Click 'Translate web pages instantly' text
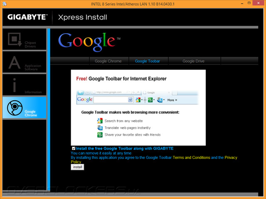Screen dimensions: 266x199 pyautogui.click(x=128, y=128)
